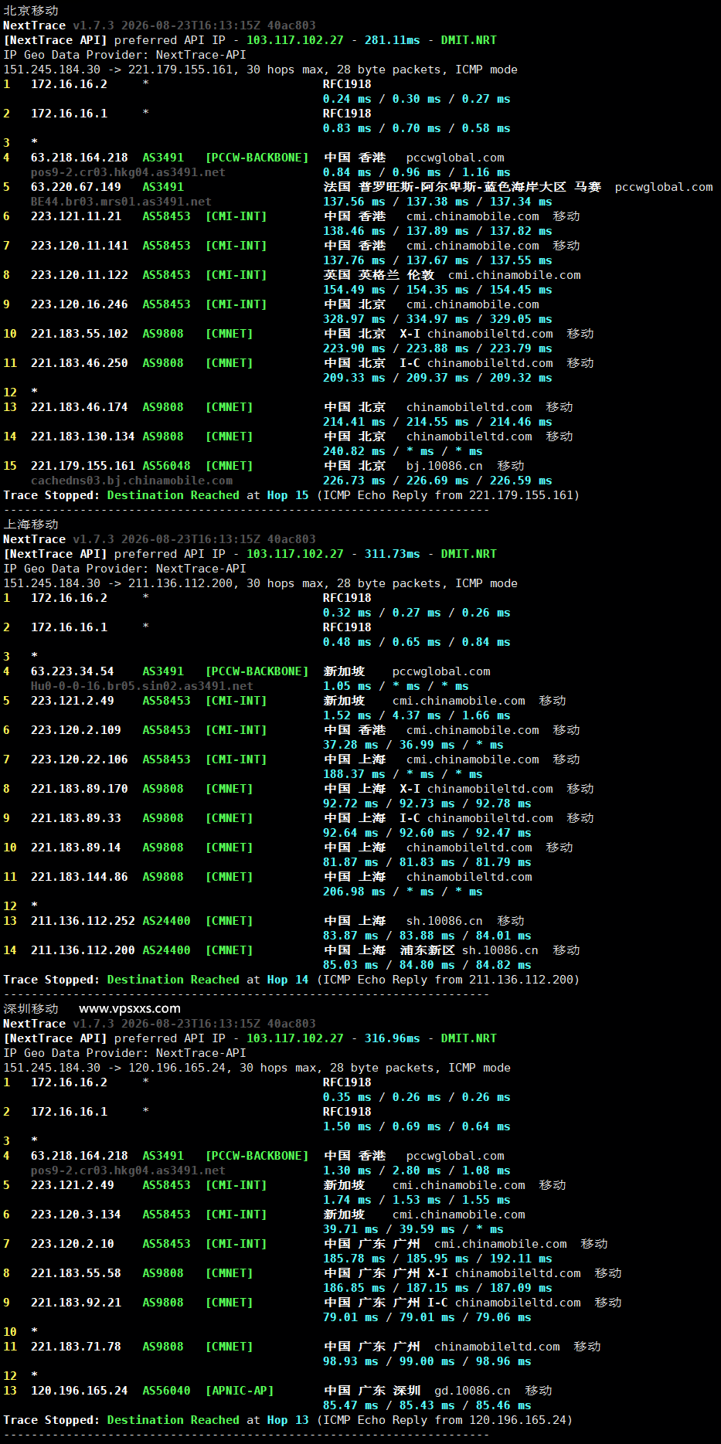Click hop IP "221.183.55.102"
The height and width of the screenshot is (1444, 721).
(80, 334)
